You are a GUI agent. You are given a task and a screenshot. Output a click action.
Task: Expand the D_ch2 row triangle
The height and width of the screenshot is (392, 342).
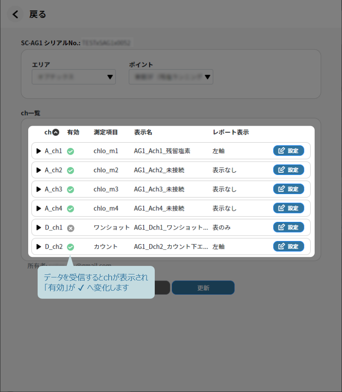click(38, 247)
